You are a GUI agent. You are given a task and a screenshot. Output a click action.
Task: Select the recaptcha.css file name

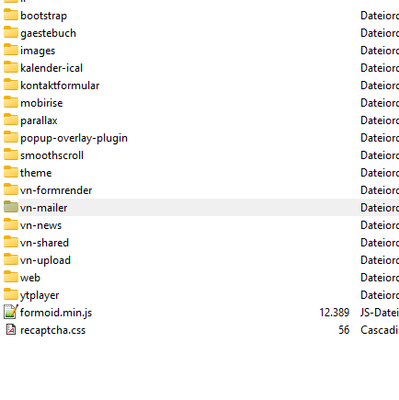coord(52,330)
